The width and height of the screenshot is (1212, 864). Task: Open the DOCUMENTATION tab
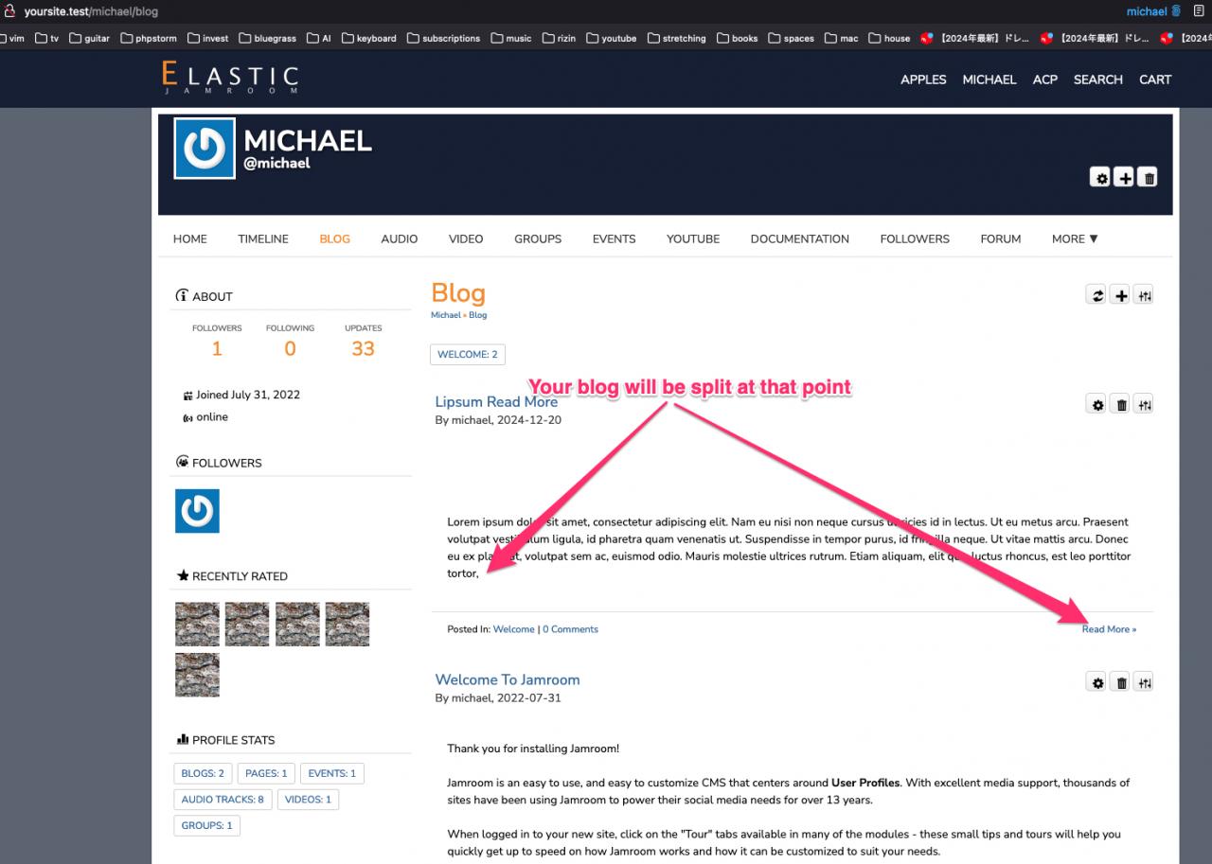click(800, 238)
